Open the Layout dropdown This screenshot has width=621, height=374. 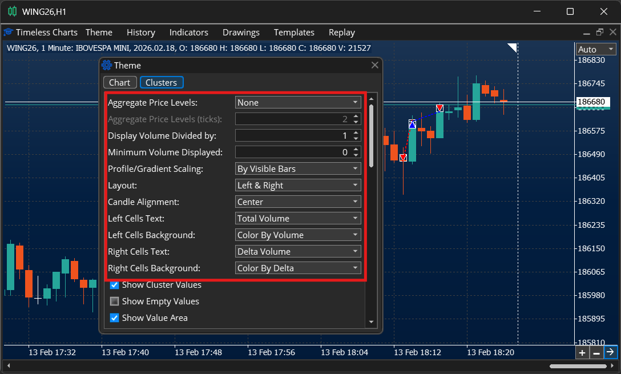pyautogui.click(x=298, y=185)
